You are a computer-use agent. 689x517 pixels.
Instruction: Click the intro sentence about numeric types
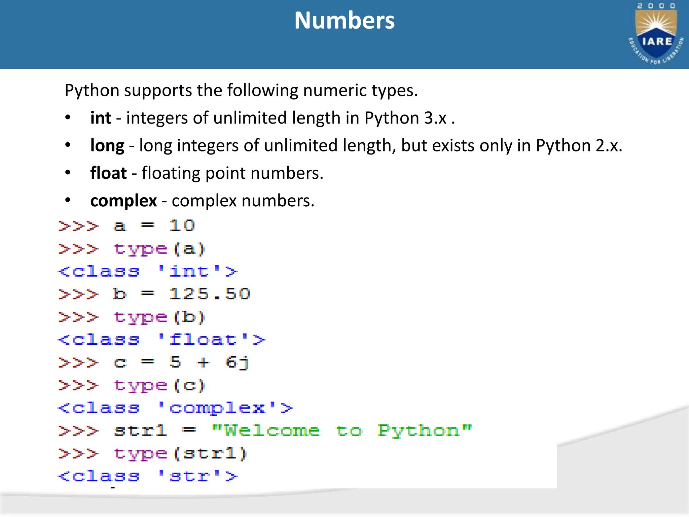pyautogui.click(x=241, y=90)
